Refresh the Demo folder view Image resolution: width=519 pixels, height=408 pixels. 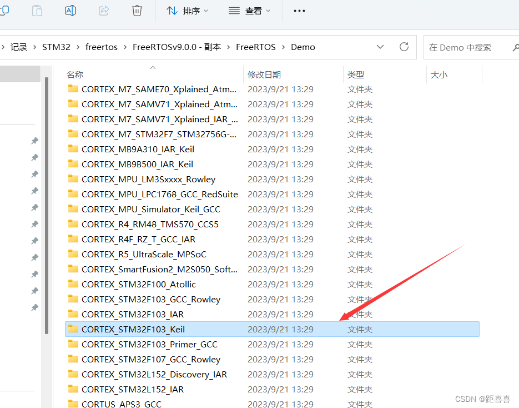pyautogui.click(x=404, y=47)
